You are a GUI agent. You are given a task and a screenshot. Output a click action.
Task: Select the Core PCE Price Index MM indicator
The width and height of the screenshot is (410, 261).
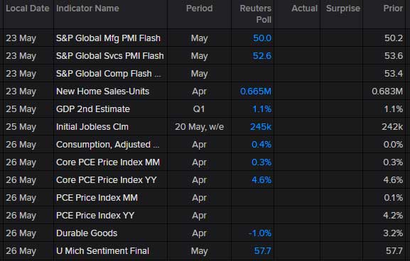108,162
